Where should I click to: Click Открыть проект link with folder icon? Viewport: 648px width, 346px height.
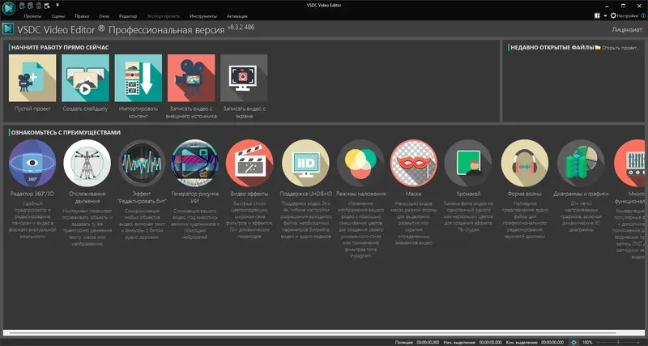(617, 48)
